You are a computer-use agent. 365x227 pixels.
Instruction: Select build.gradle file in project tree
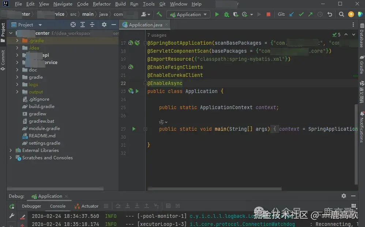tap(41, 107)
